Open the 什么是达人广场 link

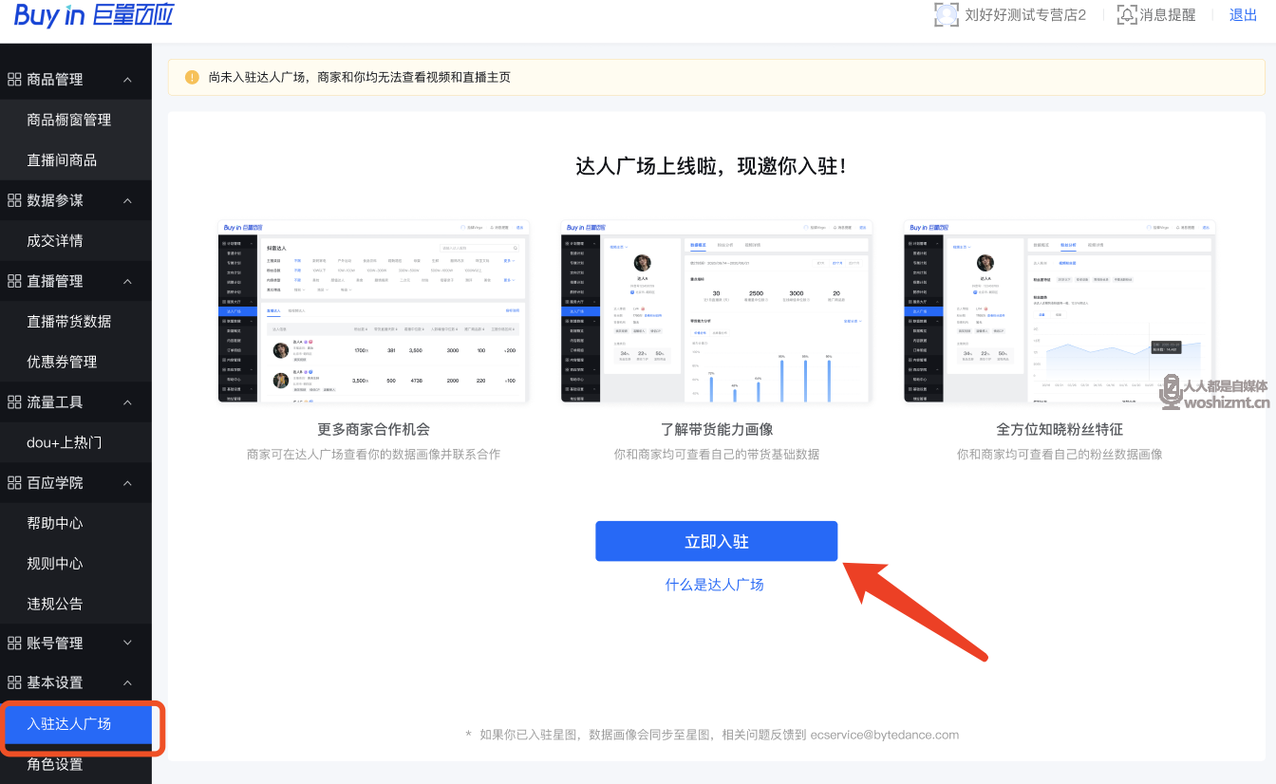point(715,585)
